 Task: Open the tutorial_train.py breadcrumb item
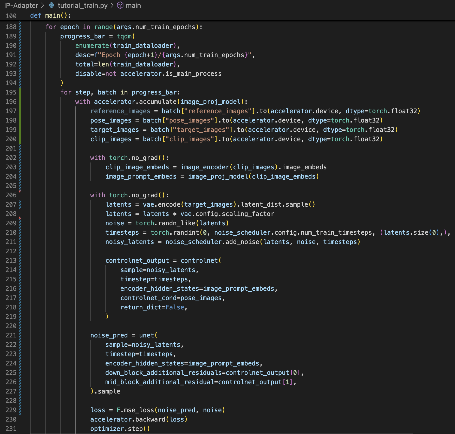82,5
